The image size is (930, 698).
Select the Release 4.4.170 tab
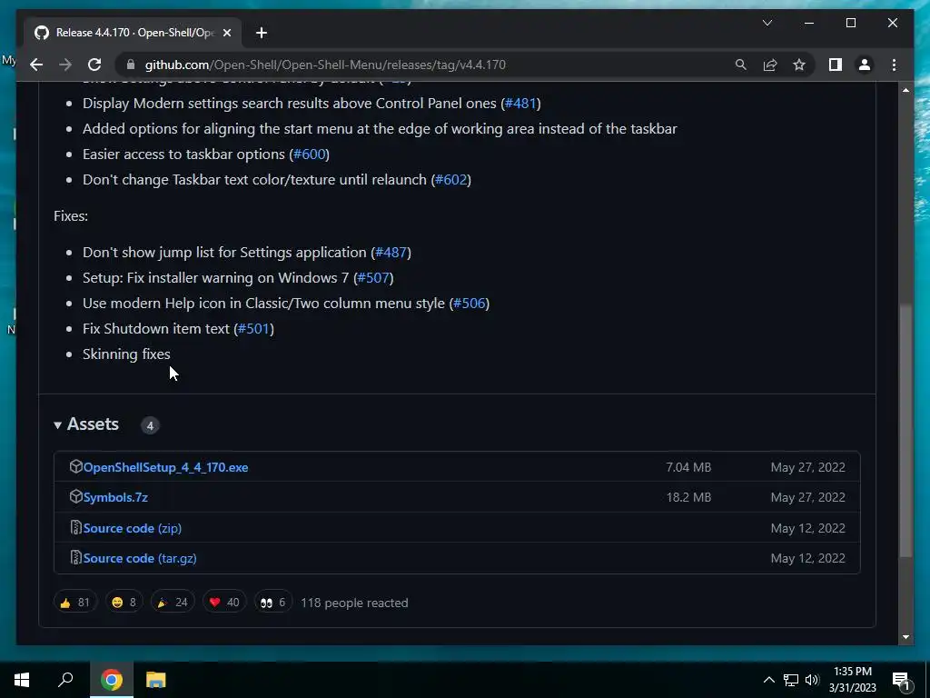pos(133,33)
